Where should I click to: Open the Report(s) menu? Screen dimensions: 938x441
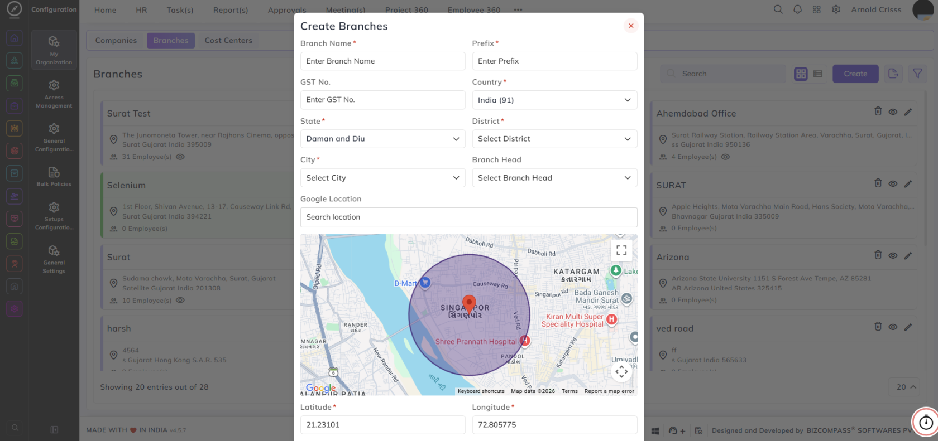231,10
